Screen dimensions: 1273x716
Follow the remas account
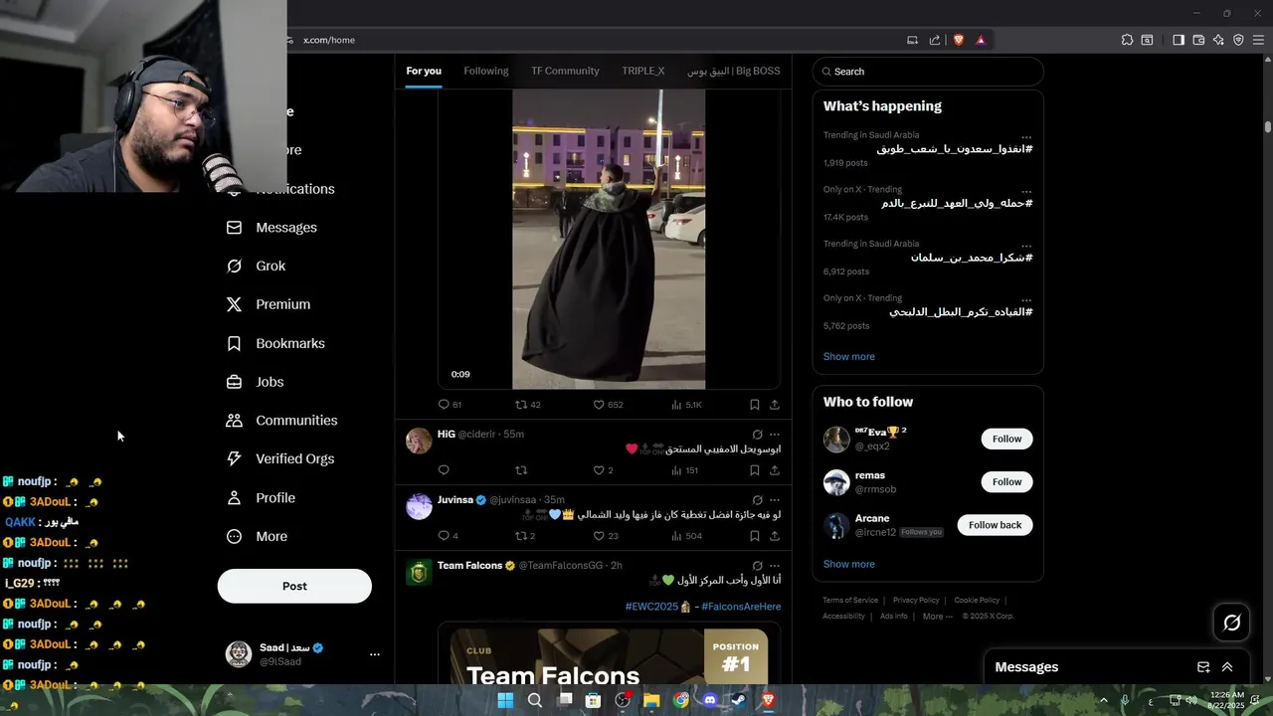click(1006, 481)
